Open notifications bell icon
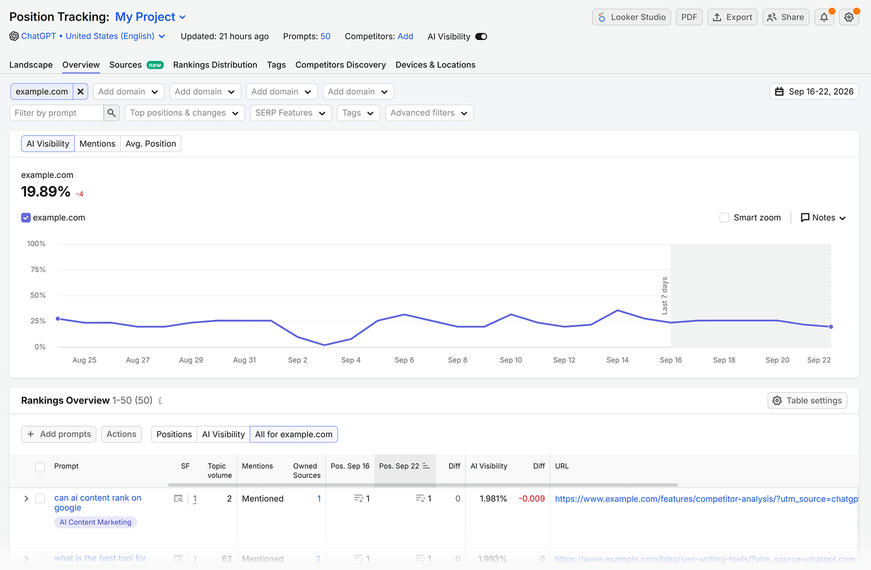Viewport: 871px width, 570px height. (824, 17)
